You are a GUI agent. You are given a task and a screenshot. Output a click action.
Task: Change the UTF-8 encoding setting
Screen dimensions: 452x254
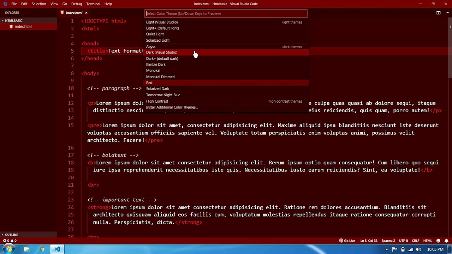(x=403, y=241)
